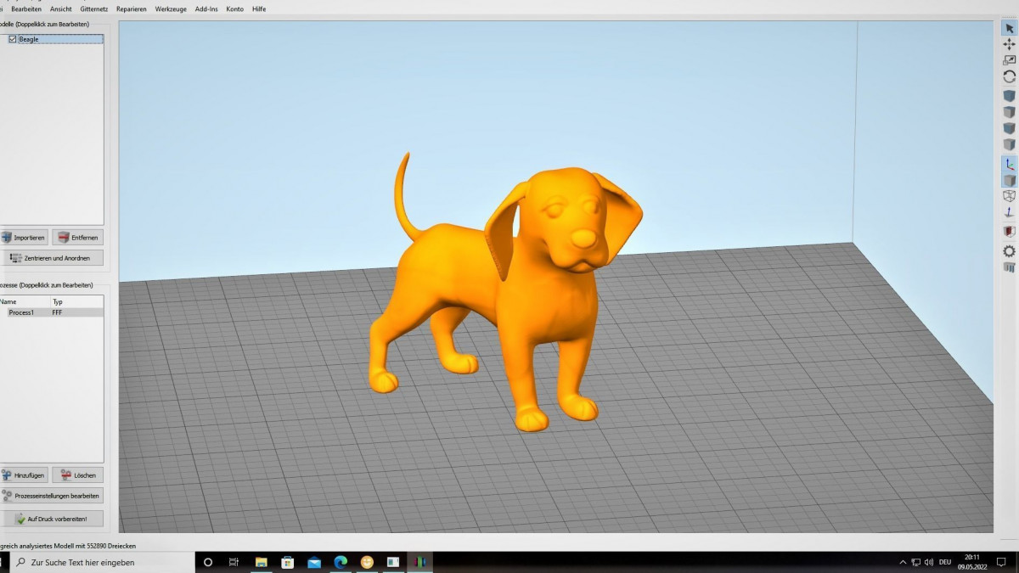Show model normals using the blue arrow icon
This screenshot has width=1019, height=573.
pyautogui.click(x=1009, y=212)
